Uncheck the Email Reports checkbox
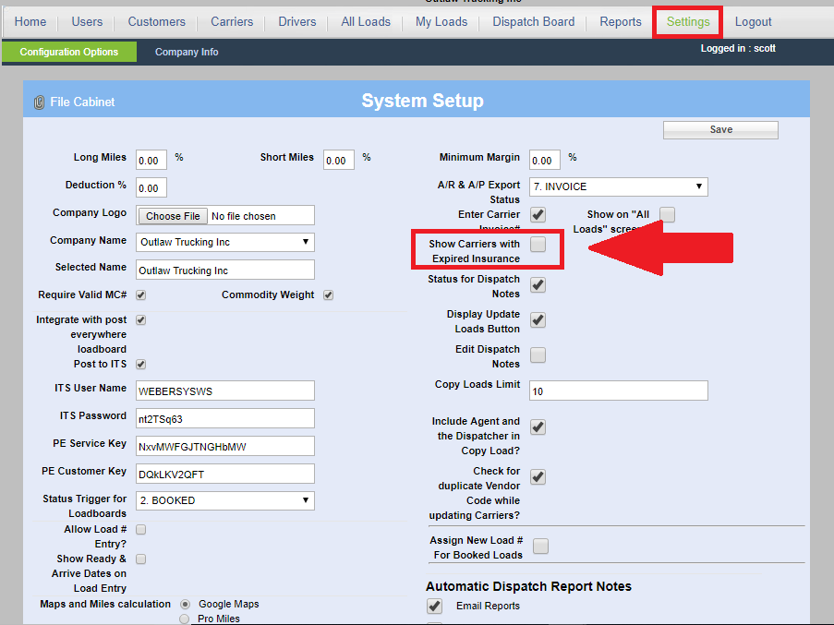834x625 pixels. pyautogui.click(x=434, y=606)
